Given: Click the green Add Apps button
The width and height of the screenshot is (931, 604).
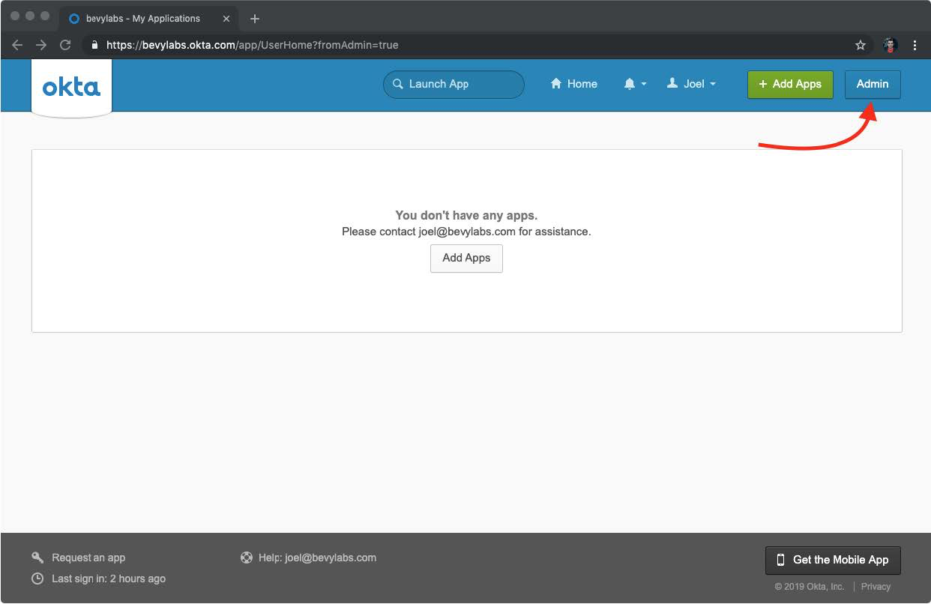Looking at the screenshot, I should click(790, 84).
